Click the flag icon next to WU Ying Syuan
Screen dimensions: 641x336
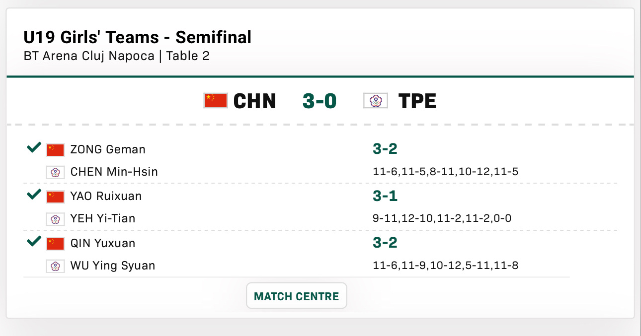[x=55, y=266]
